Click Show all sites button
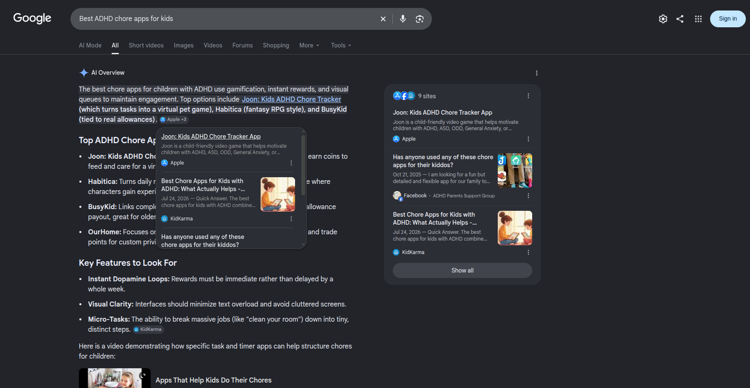The height and width of the screenshot is (388, 750). 463,270
